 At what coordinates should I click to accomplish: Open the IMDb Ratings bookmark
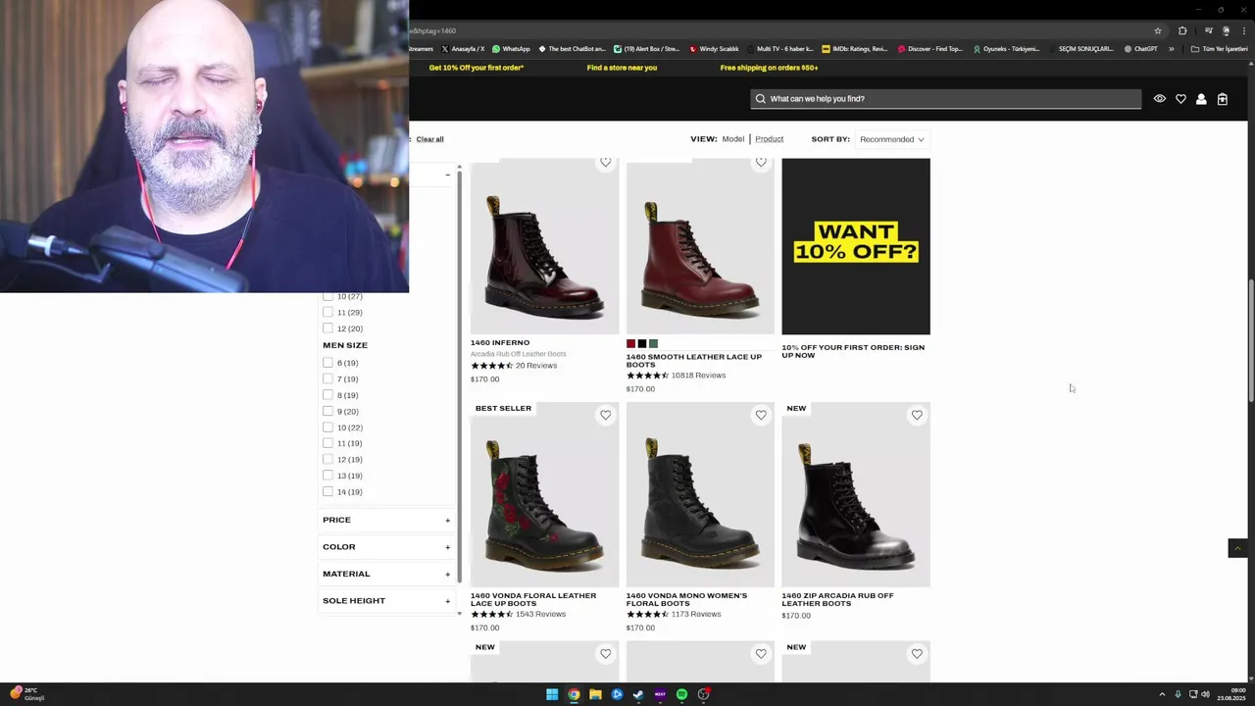pyautogui.click(x=854, y=49)
